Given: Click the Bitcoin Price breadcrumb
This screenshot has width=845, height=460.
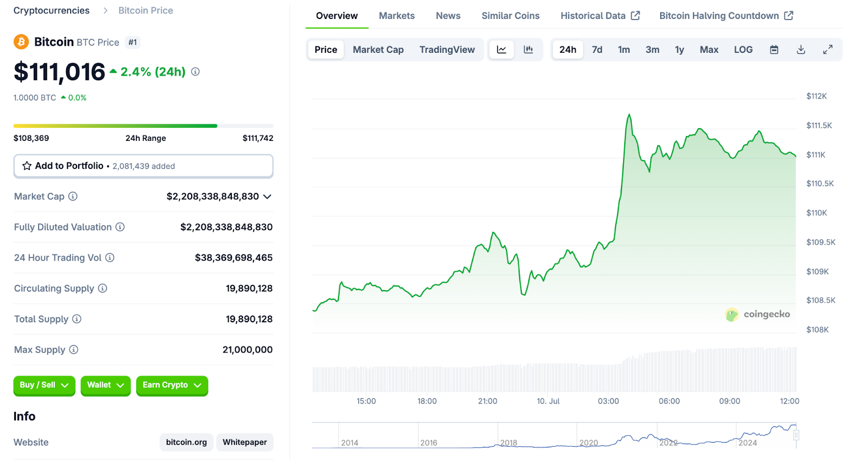Looking at the screenshot, I should (x=146, y=11).
